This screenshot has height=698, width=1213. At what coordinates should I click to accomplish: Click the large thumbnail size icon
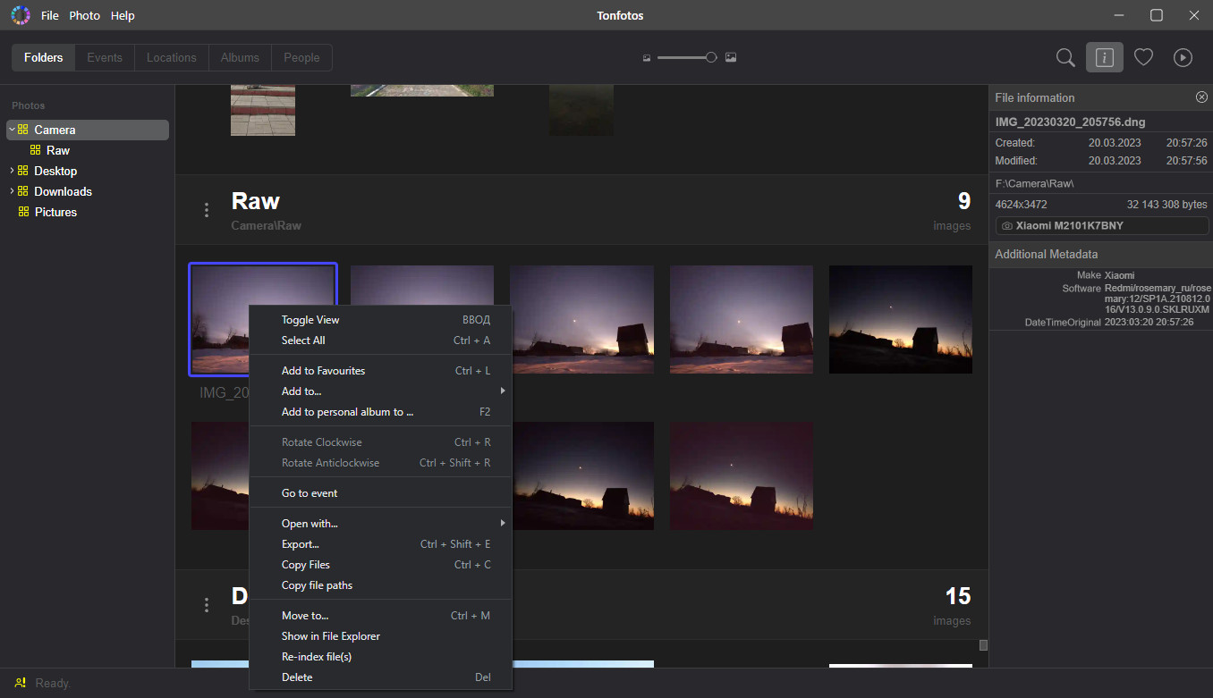click(731, 57)
